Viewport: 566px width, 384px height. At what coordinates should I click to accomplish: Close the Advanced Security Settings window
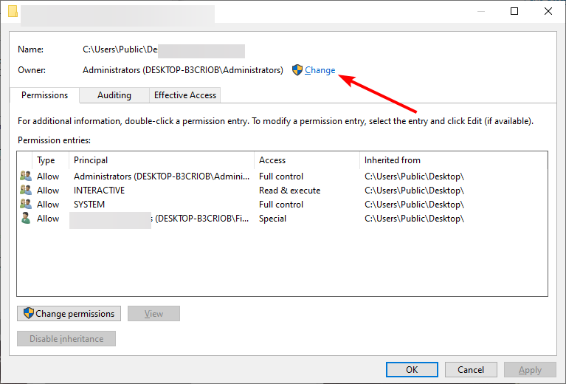[548, 11]
